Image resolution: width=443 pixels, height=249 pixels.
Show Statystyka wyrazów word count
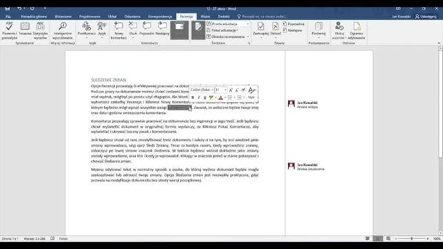point(40,30)
